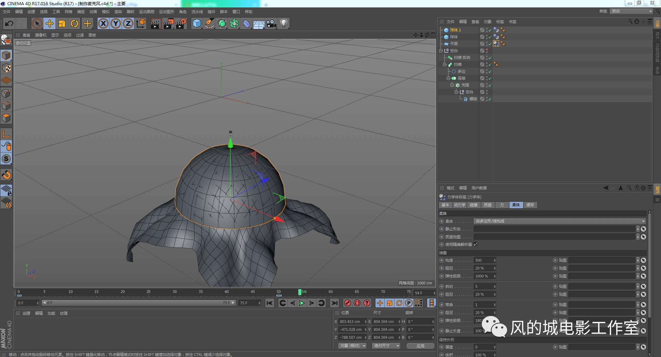The image size is (661, 357).
Task: Click the cube primitive icon in the toolbar
Action: [x=197, y=23]
